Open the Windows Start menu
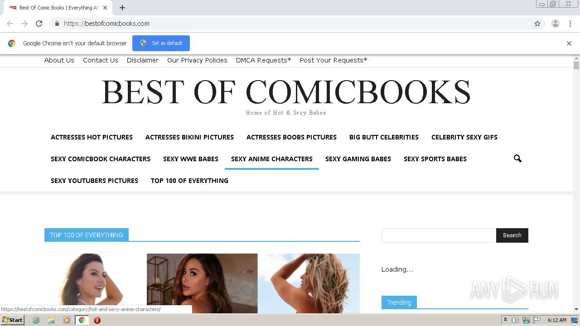 (12, 320)
